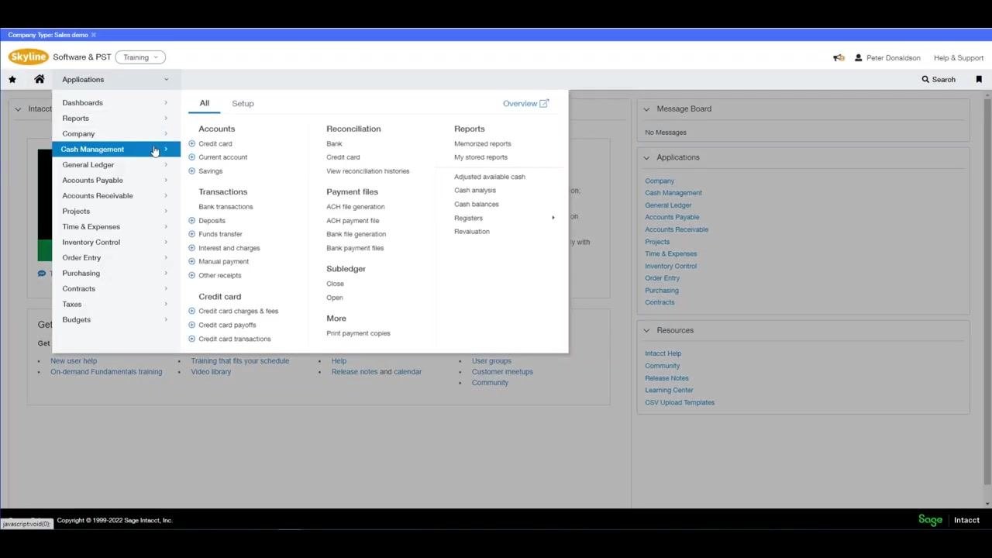Image resolution: width=992 pixels, height=558 pixels.
Task: Click the plus icon next to Savings
Action: click(192, 171)
